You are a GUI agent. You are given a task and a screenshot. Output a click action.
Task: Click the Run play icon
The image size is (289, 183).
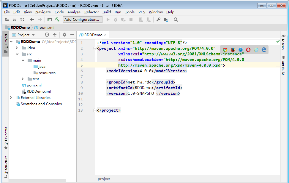[x=108, y=20]
